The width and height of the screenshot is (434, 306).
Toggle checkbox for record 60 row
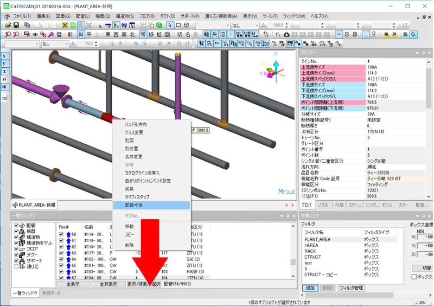click(x=60, y=234)
